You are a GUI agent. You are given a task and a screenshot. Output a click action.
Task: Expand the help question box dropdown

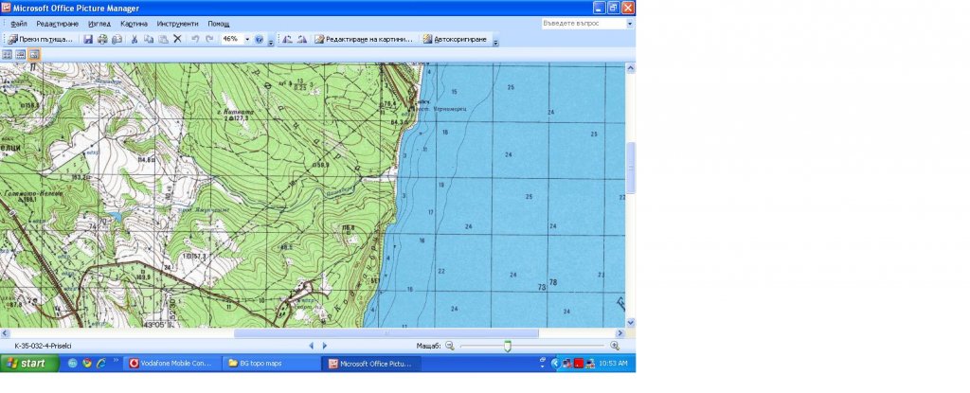(629, 24)
